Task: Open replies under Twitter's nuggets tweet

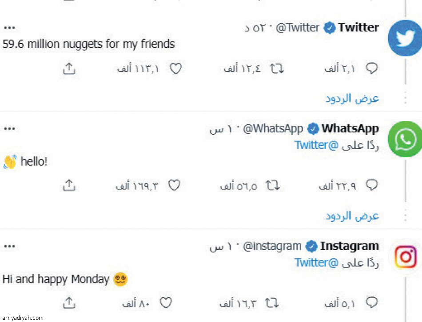Action: click(351, 98)
